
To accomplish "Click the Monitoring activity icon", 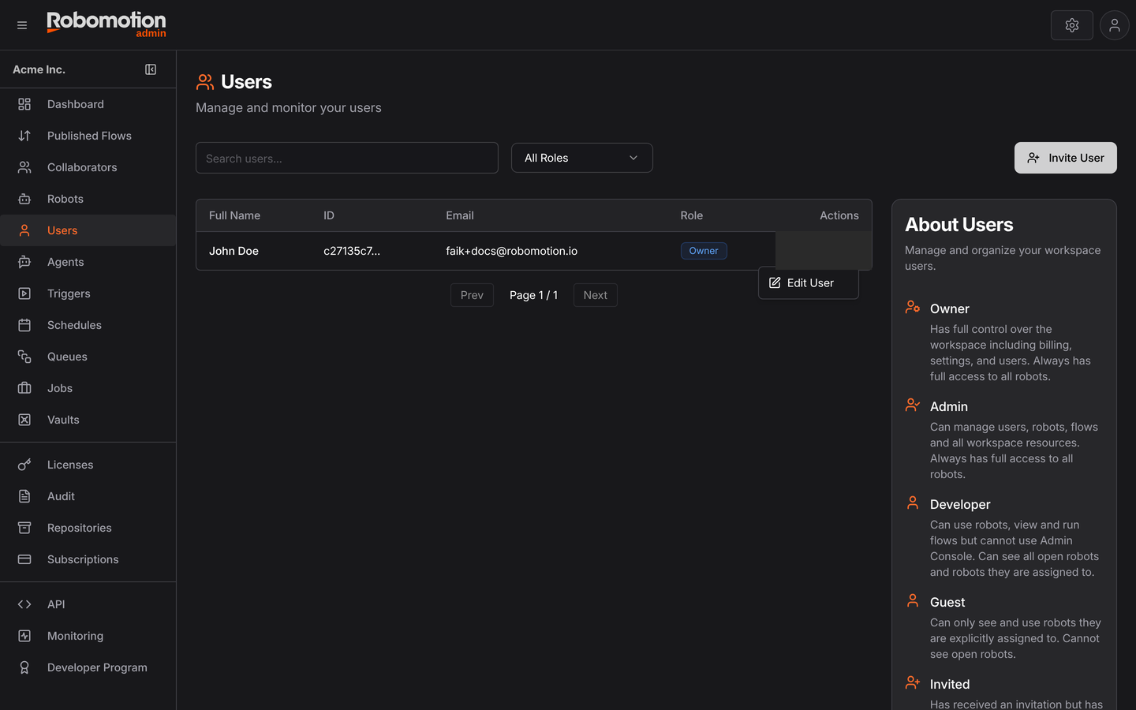I will coord(24,636).
